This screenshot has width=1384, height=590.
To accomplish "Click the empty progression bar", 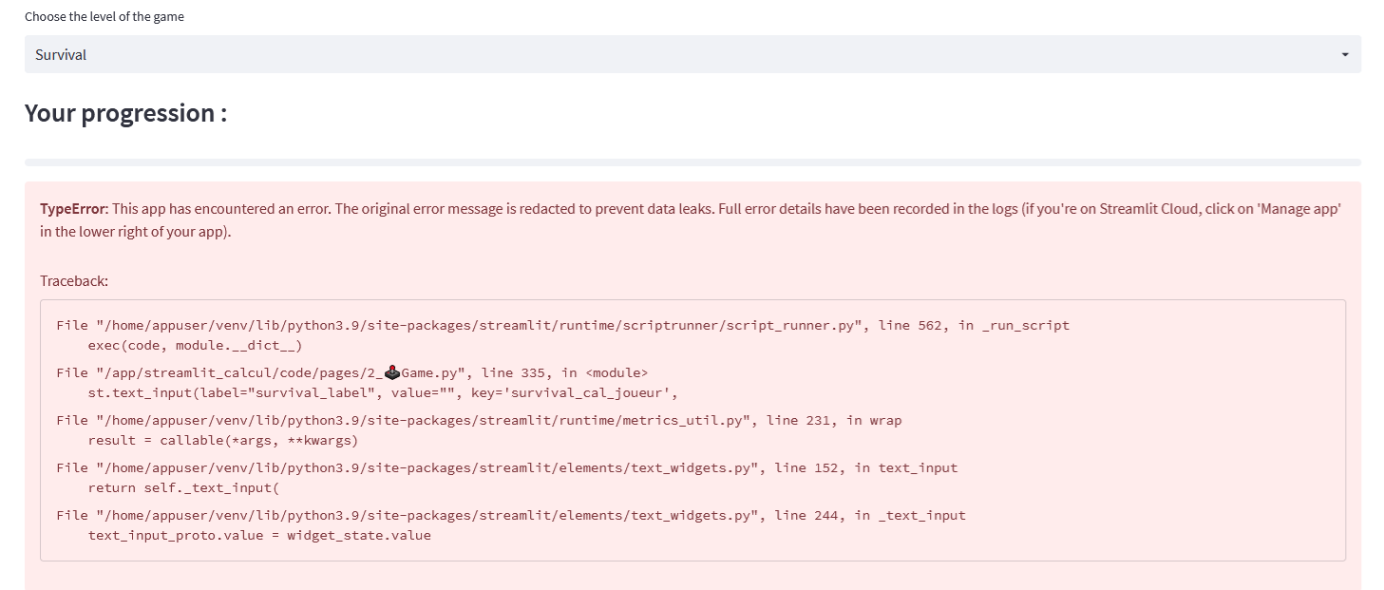I will point(692,162).
